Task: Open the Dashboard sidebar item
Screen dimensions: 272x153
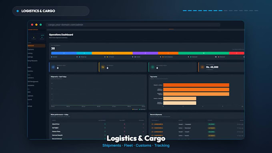Action: 36,46
